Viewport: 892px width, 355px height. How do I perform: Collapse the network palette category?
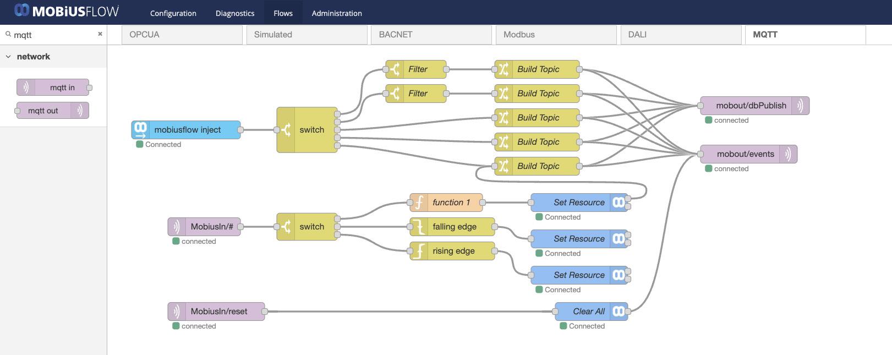coord(8,57)
